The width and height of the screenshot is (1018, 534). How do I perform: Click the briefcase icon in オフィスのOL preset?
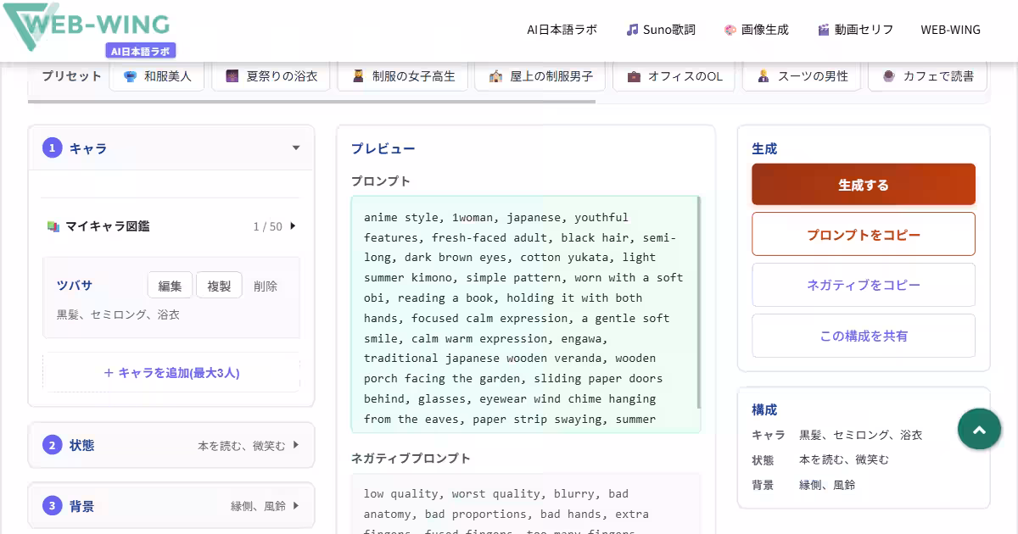point(634,76)
